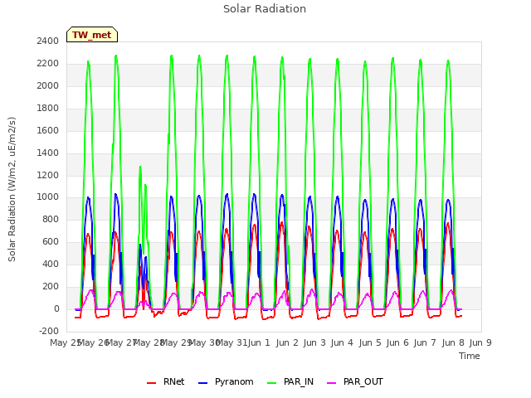
Task: Toggle the Pyranom legend entry
Action: pos(226,381)
